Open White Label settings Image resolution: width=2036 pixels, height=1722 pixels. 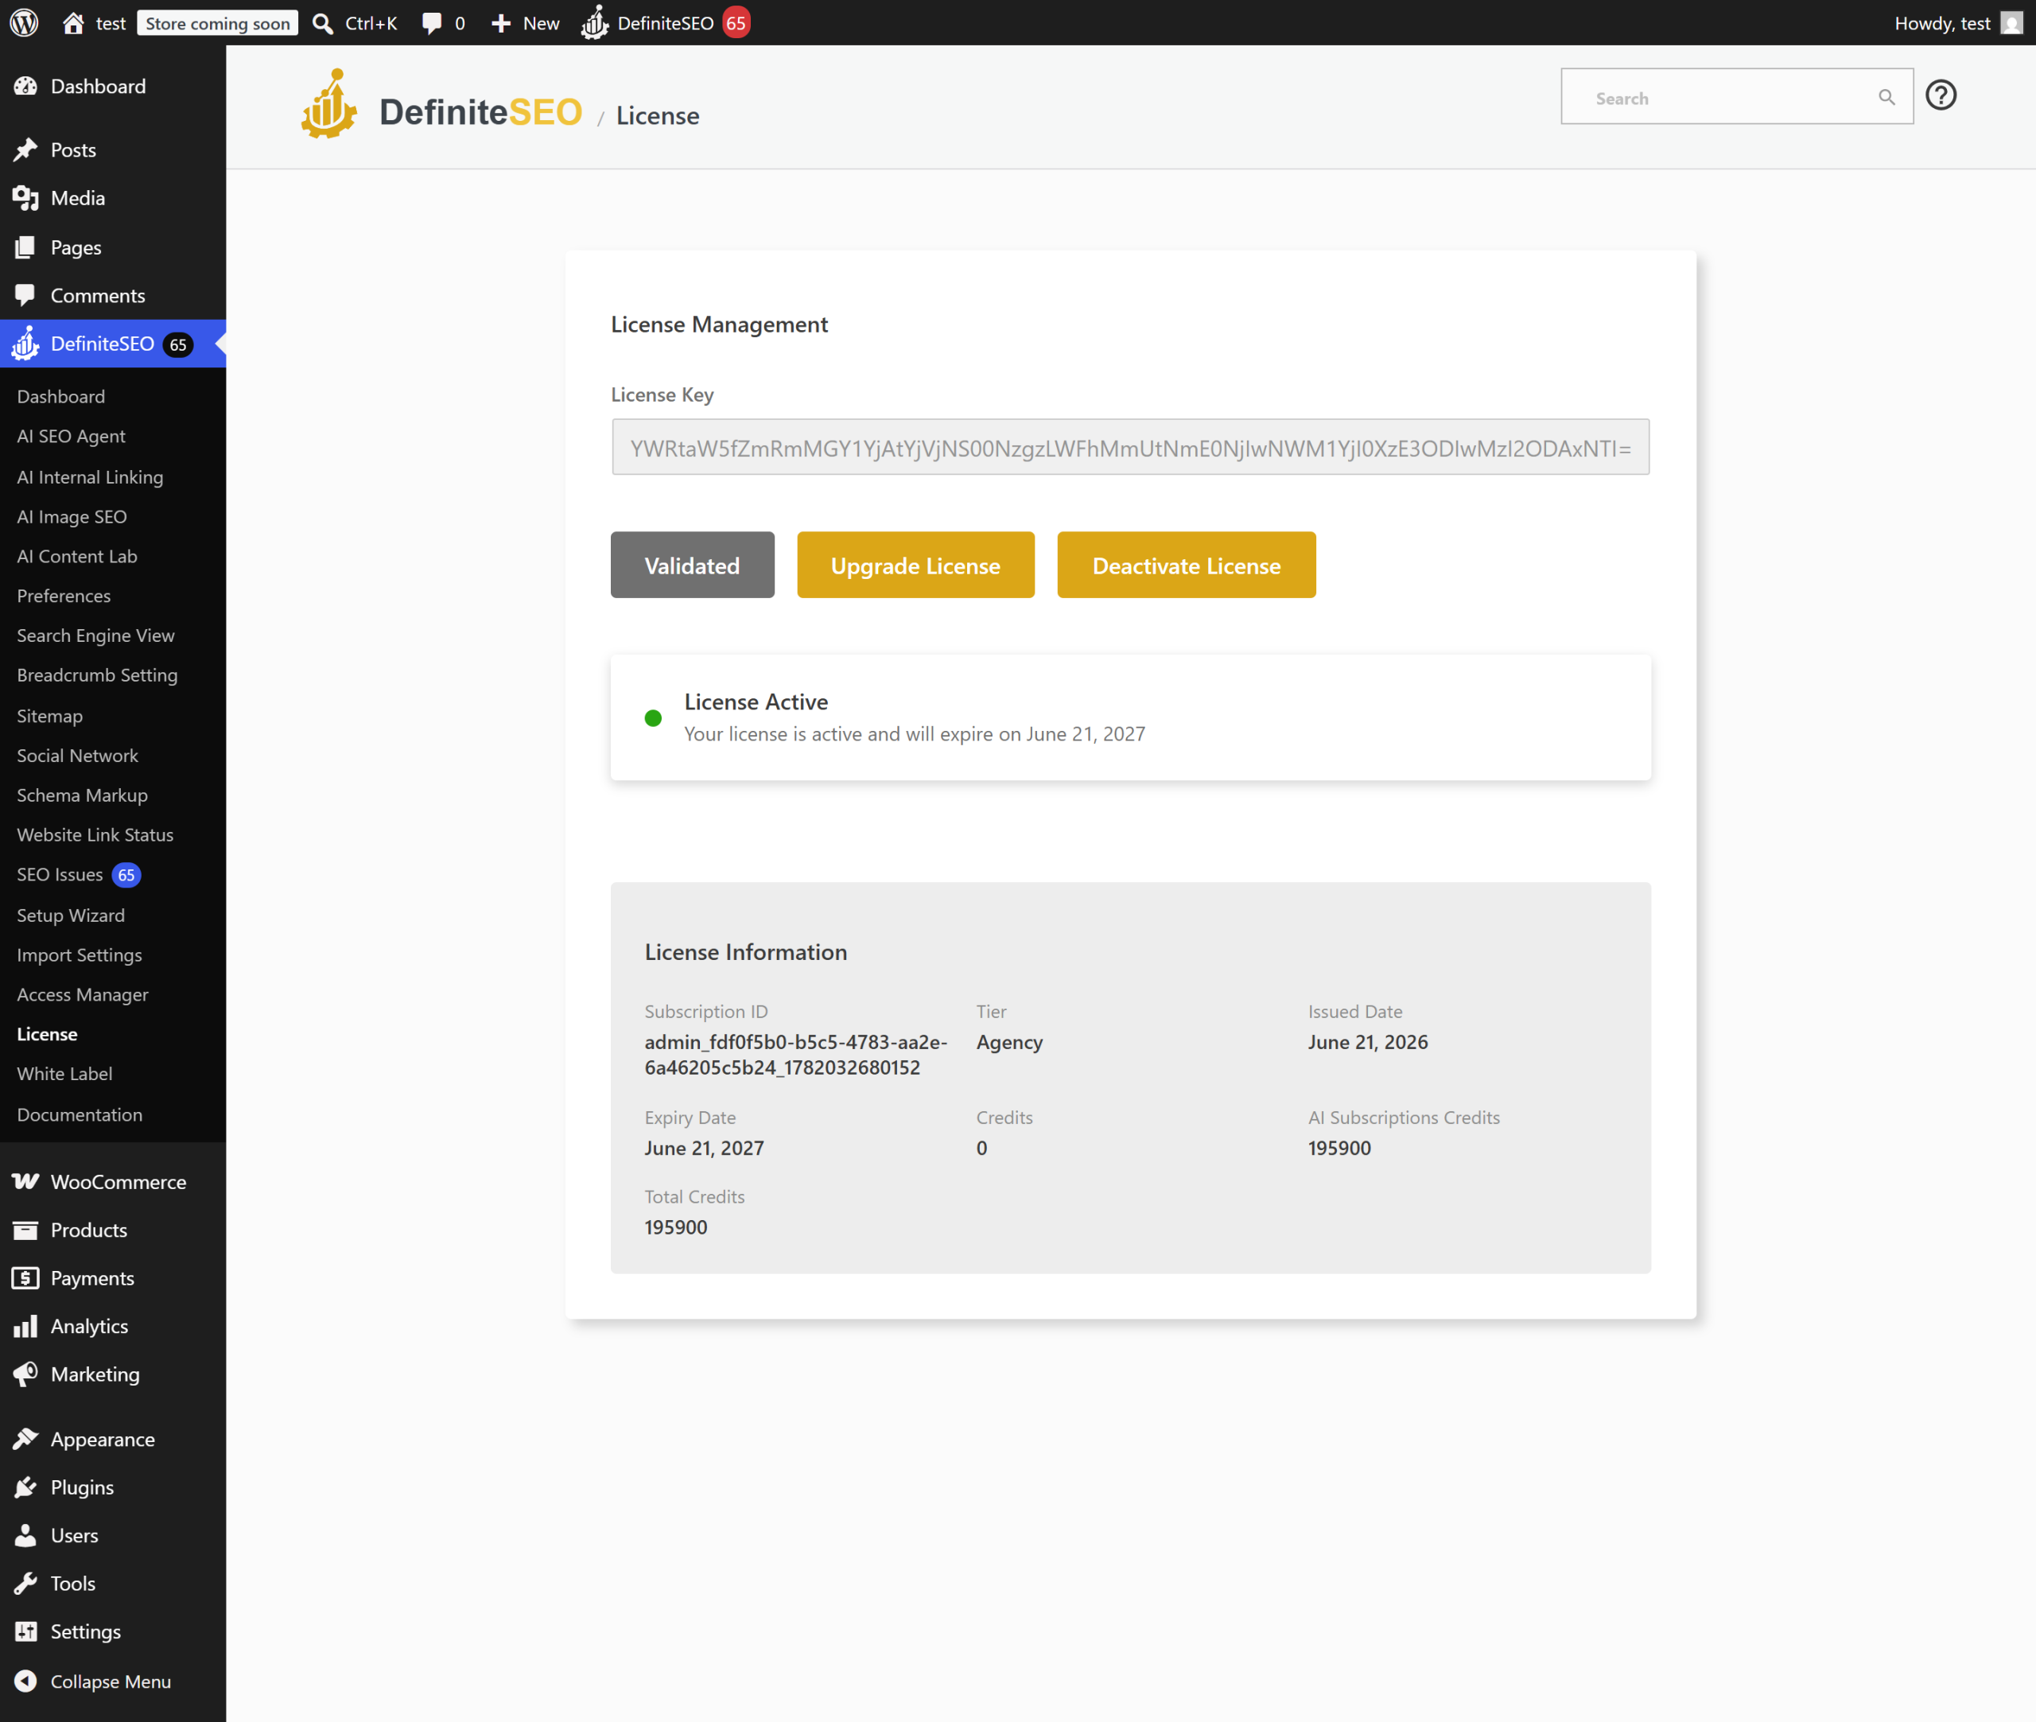pyautogui.click(x=64, y=1074)
